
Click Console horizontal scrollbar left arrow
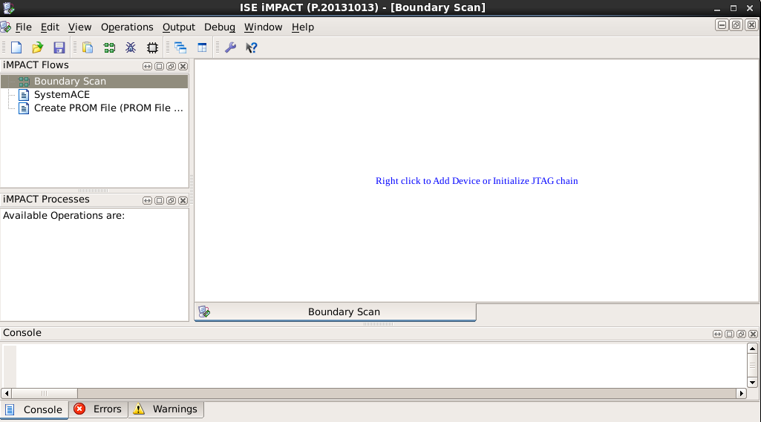point(6,393)
